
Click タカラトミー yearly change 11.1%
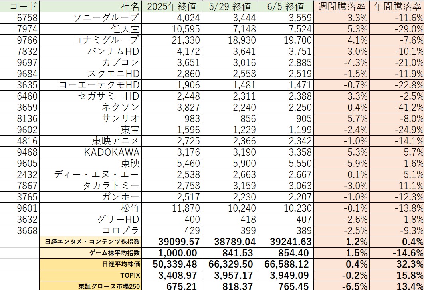click(x=397, y=186)
